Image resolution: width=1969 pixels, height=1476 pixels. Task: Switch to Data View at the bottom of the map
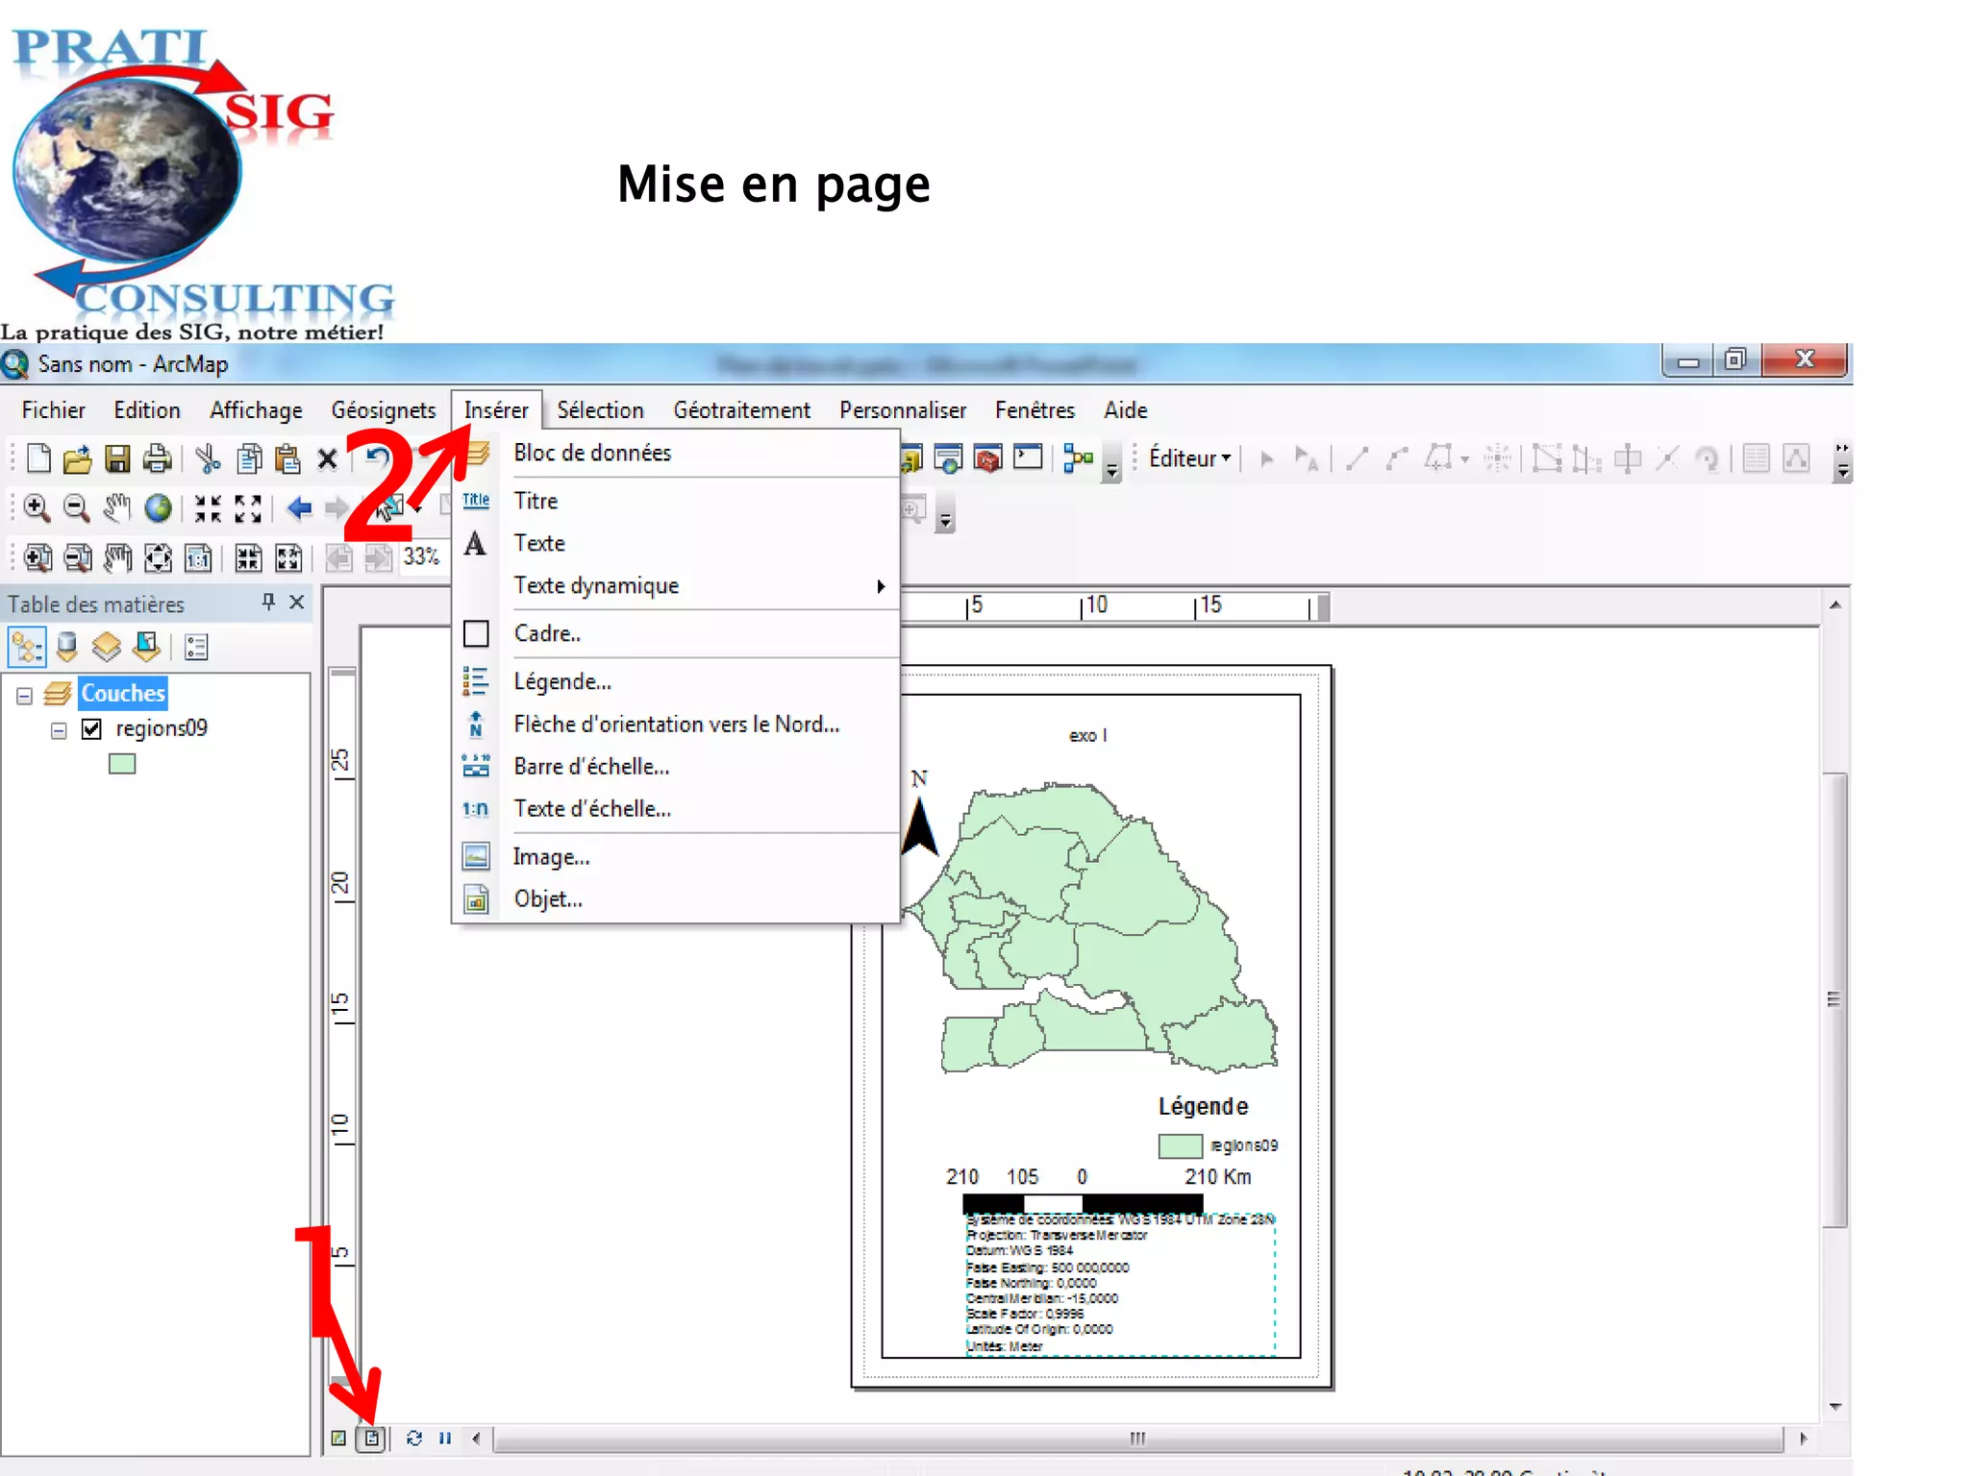(x=338, y=1439)
